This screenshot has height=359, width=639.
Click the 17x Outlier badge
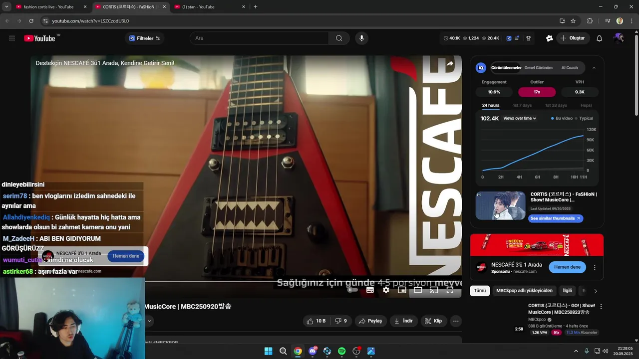(537, 92)
